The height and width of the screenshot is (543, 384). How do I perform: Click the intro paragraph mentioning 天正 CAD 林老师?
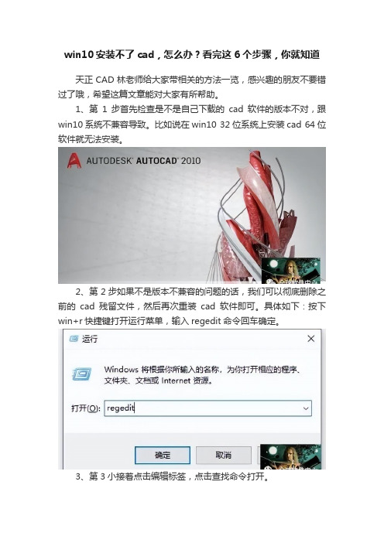click(192, 87)
